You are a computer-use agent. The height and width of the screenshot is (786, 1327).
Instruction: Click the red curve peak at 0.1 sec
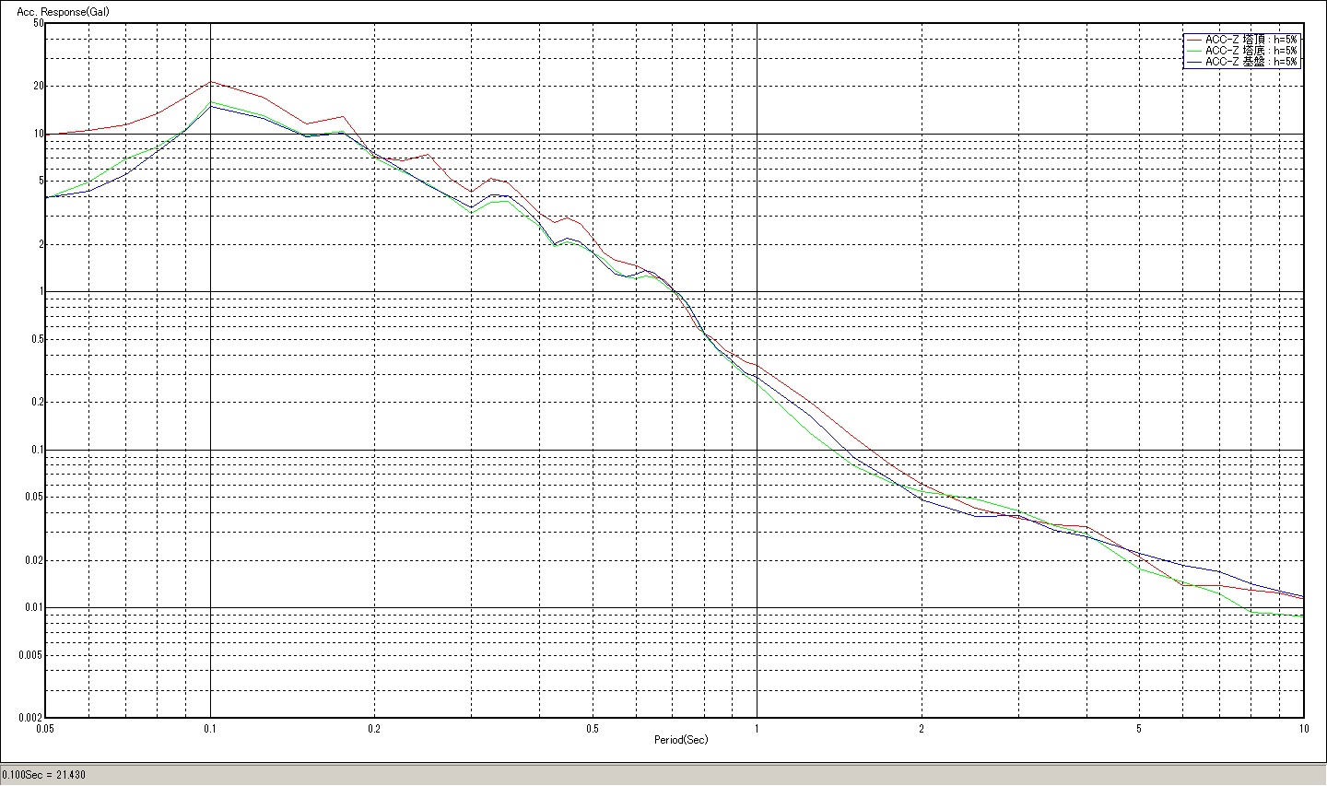[x=211, y=82]
